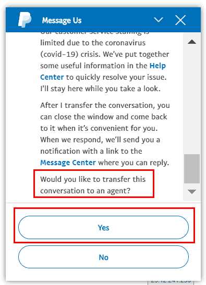Click the "Message Us" header title
206x285 pixels.
point(62,20)
